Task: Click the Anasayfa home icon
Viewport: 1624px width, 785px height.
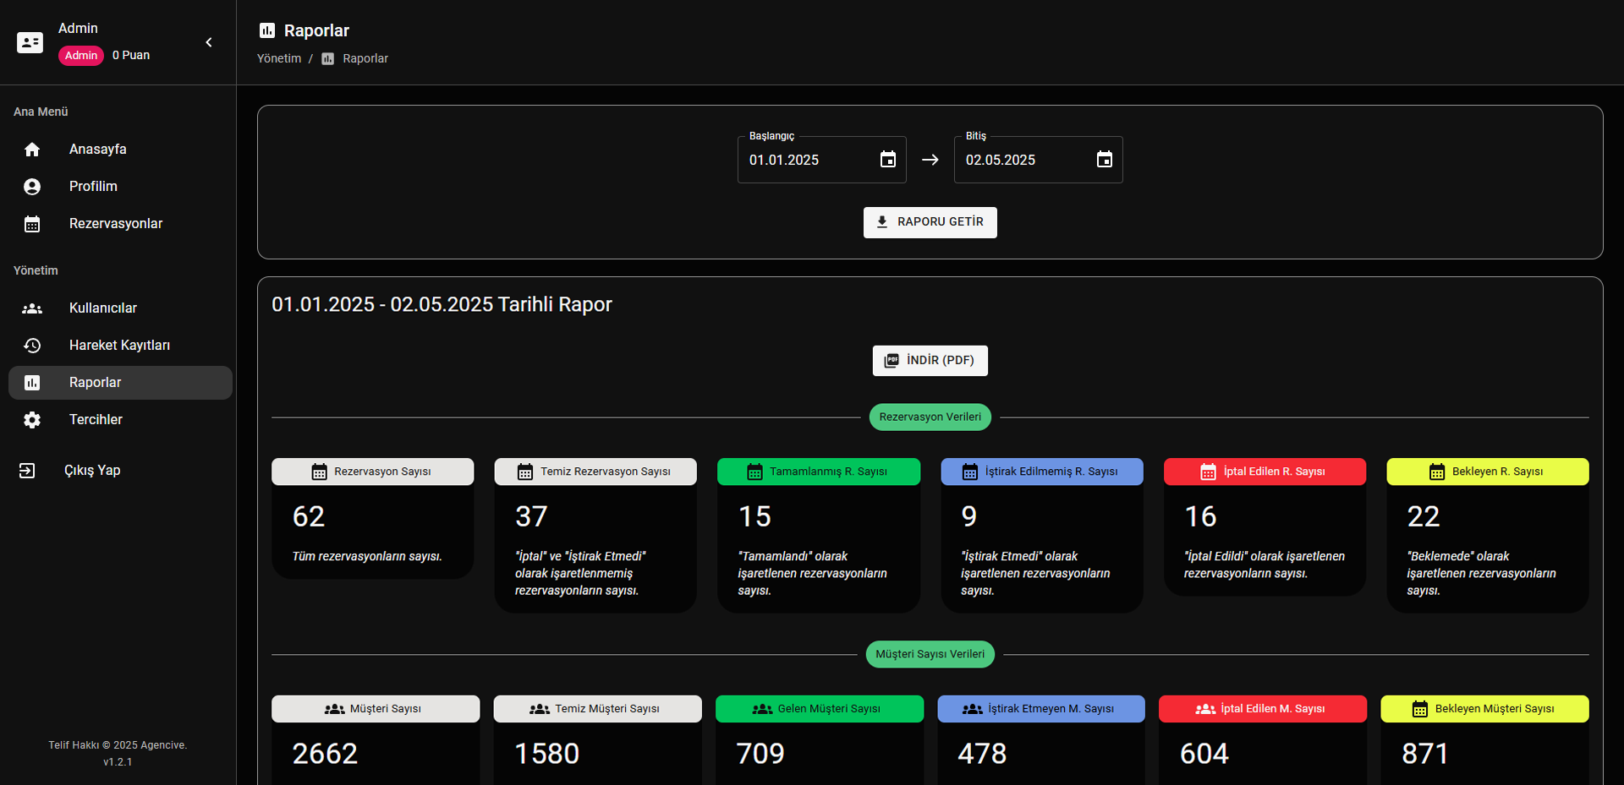Action: [x=32, y=150]
